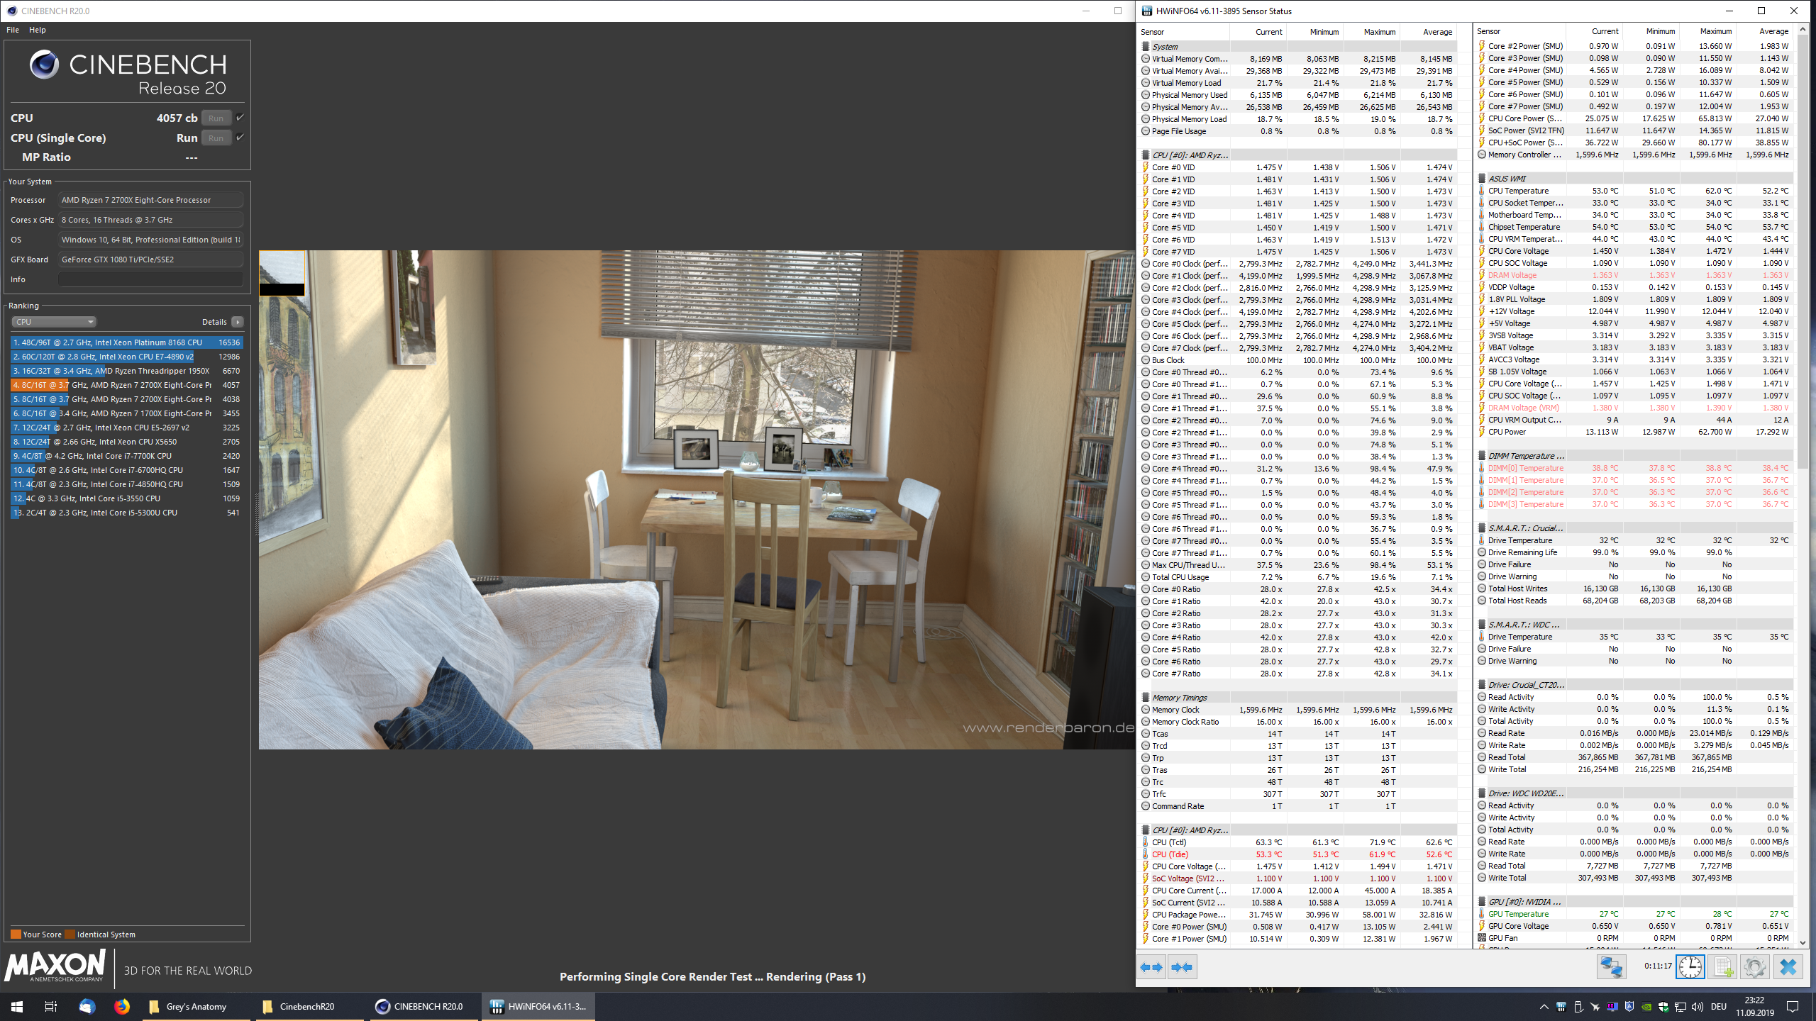Open Firefox from the taskbar
This screenshot has width=1816, height=1021.
click(x=122, y=1006)
